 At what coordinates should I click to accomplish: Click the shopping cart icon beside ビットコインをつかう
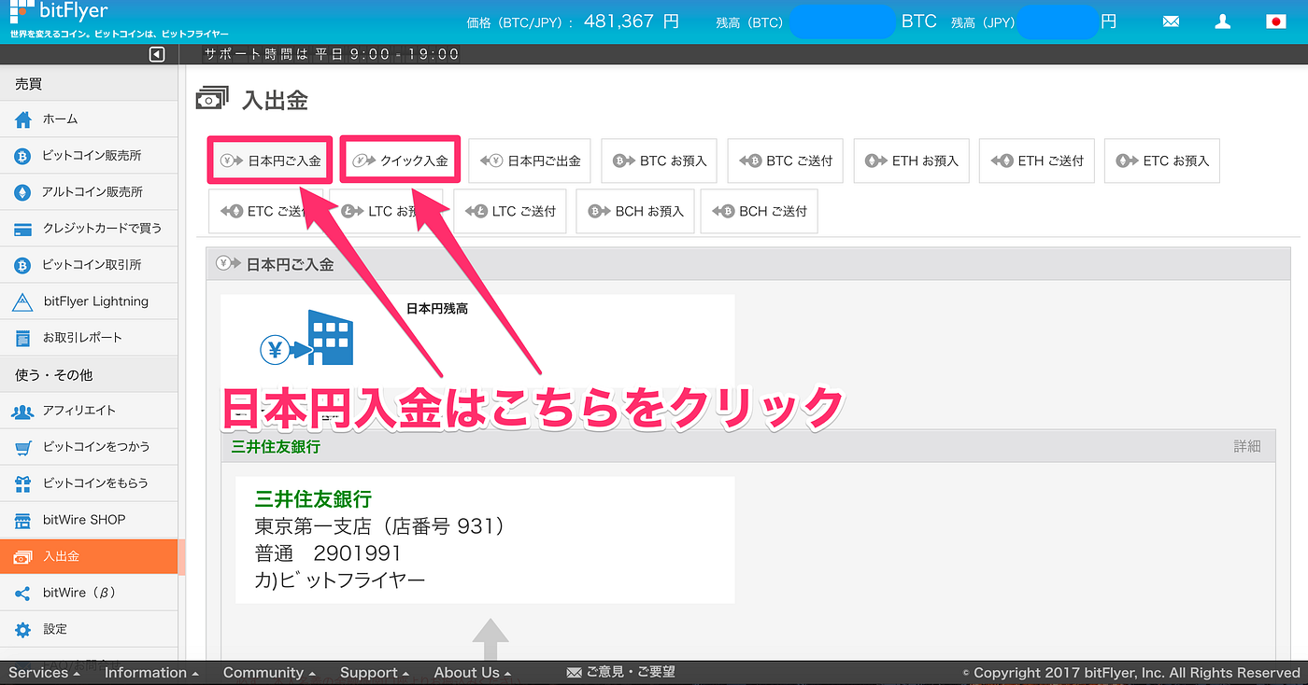[x=23, y=447]
